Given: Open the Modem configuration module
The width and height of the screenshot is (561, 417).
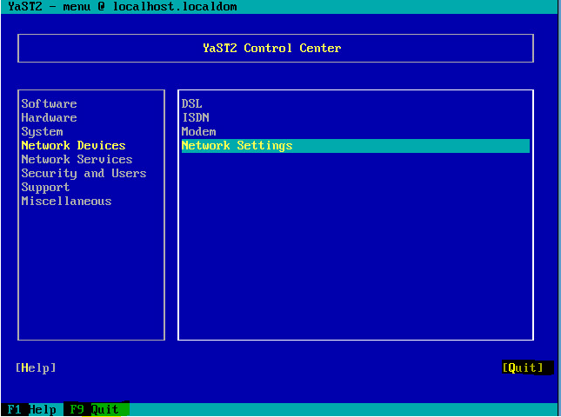Looking at the screenshot, I should point(198,132).
